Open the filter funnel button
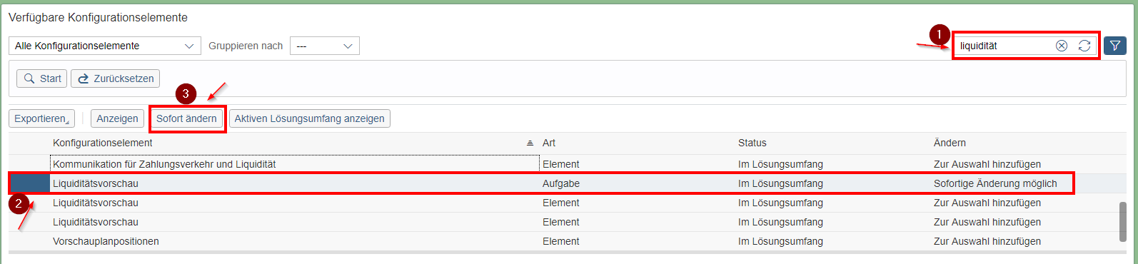This screenshot has width=1138, height=264. coord(1115,46)
